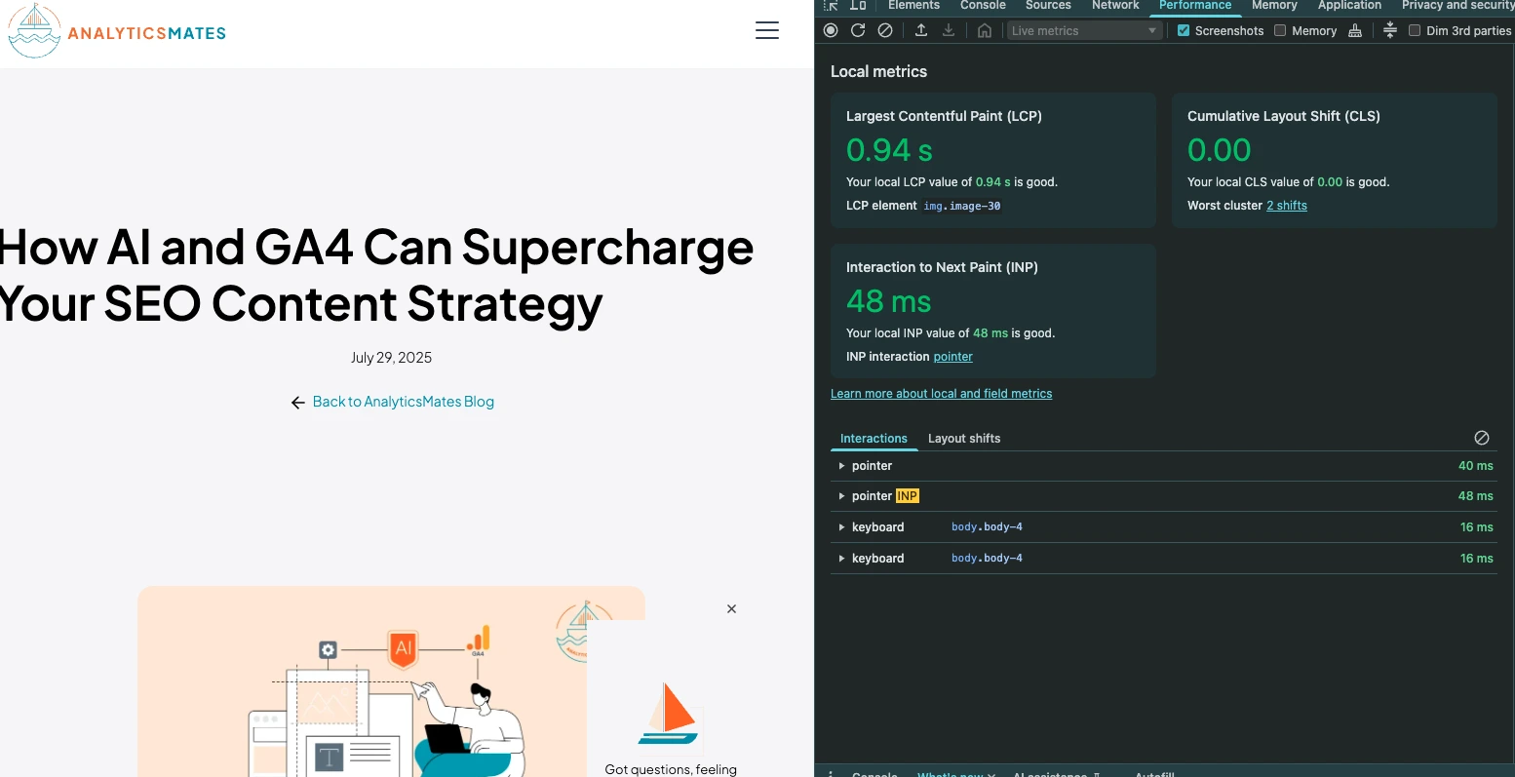Click the Interaction to Next Paint 48 ms value

pyautogui.click(x=888, y=301)
